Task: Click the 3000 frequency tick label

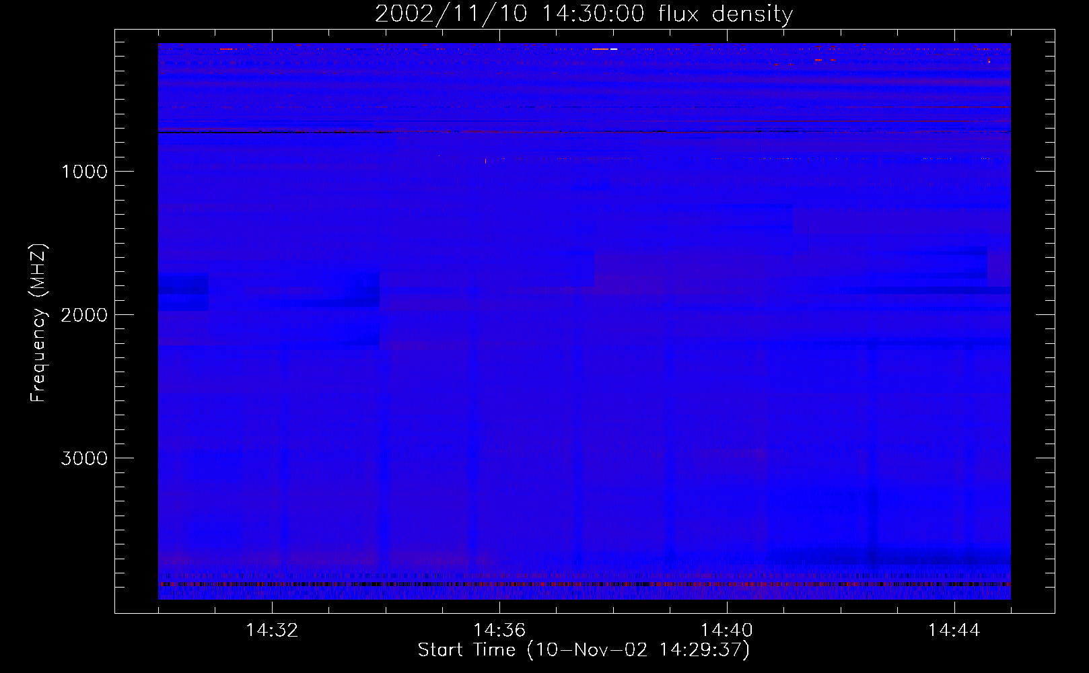Action: click(x=84, y=458)
